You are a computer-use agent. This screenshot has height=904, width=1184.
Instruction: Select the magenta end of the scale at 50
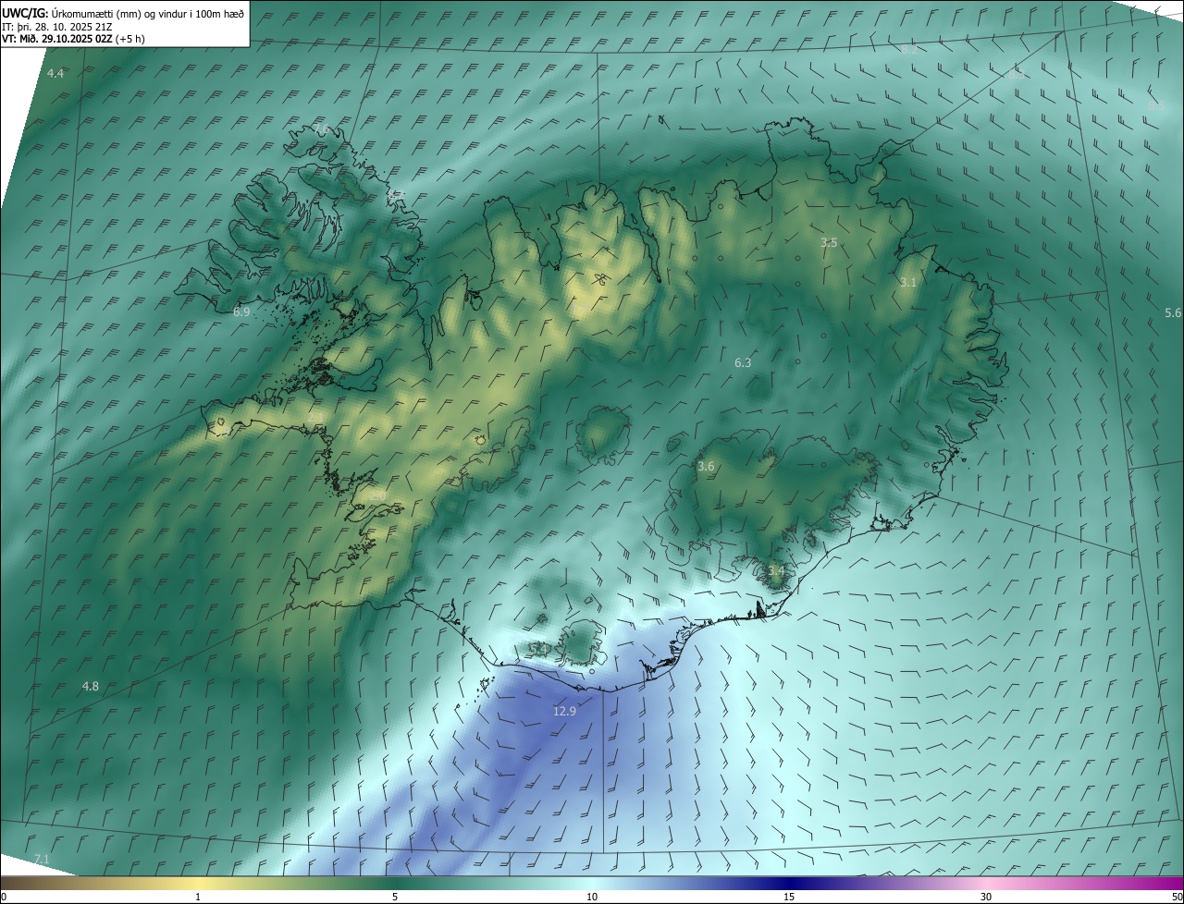[1177, 883]
